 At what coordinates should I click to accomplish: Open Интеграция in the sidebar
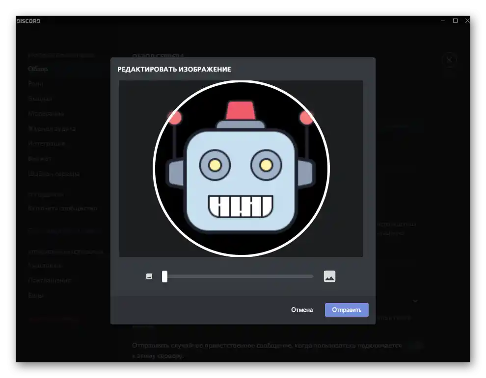[x=47, y=143]
